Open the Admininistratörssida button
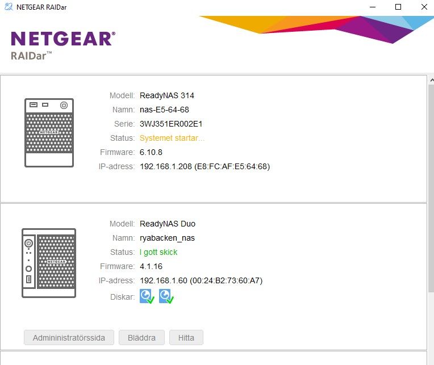434x365 pixels. tap(69, 338)
